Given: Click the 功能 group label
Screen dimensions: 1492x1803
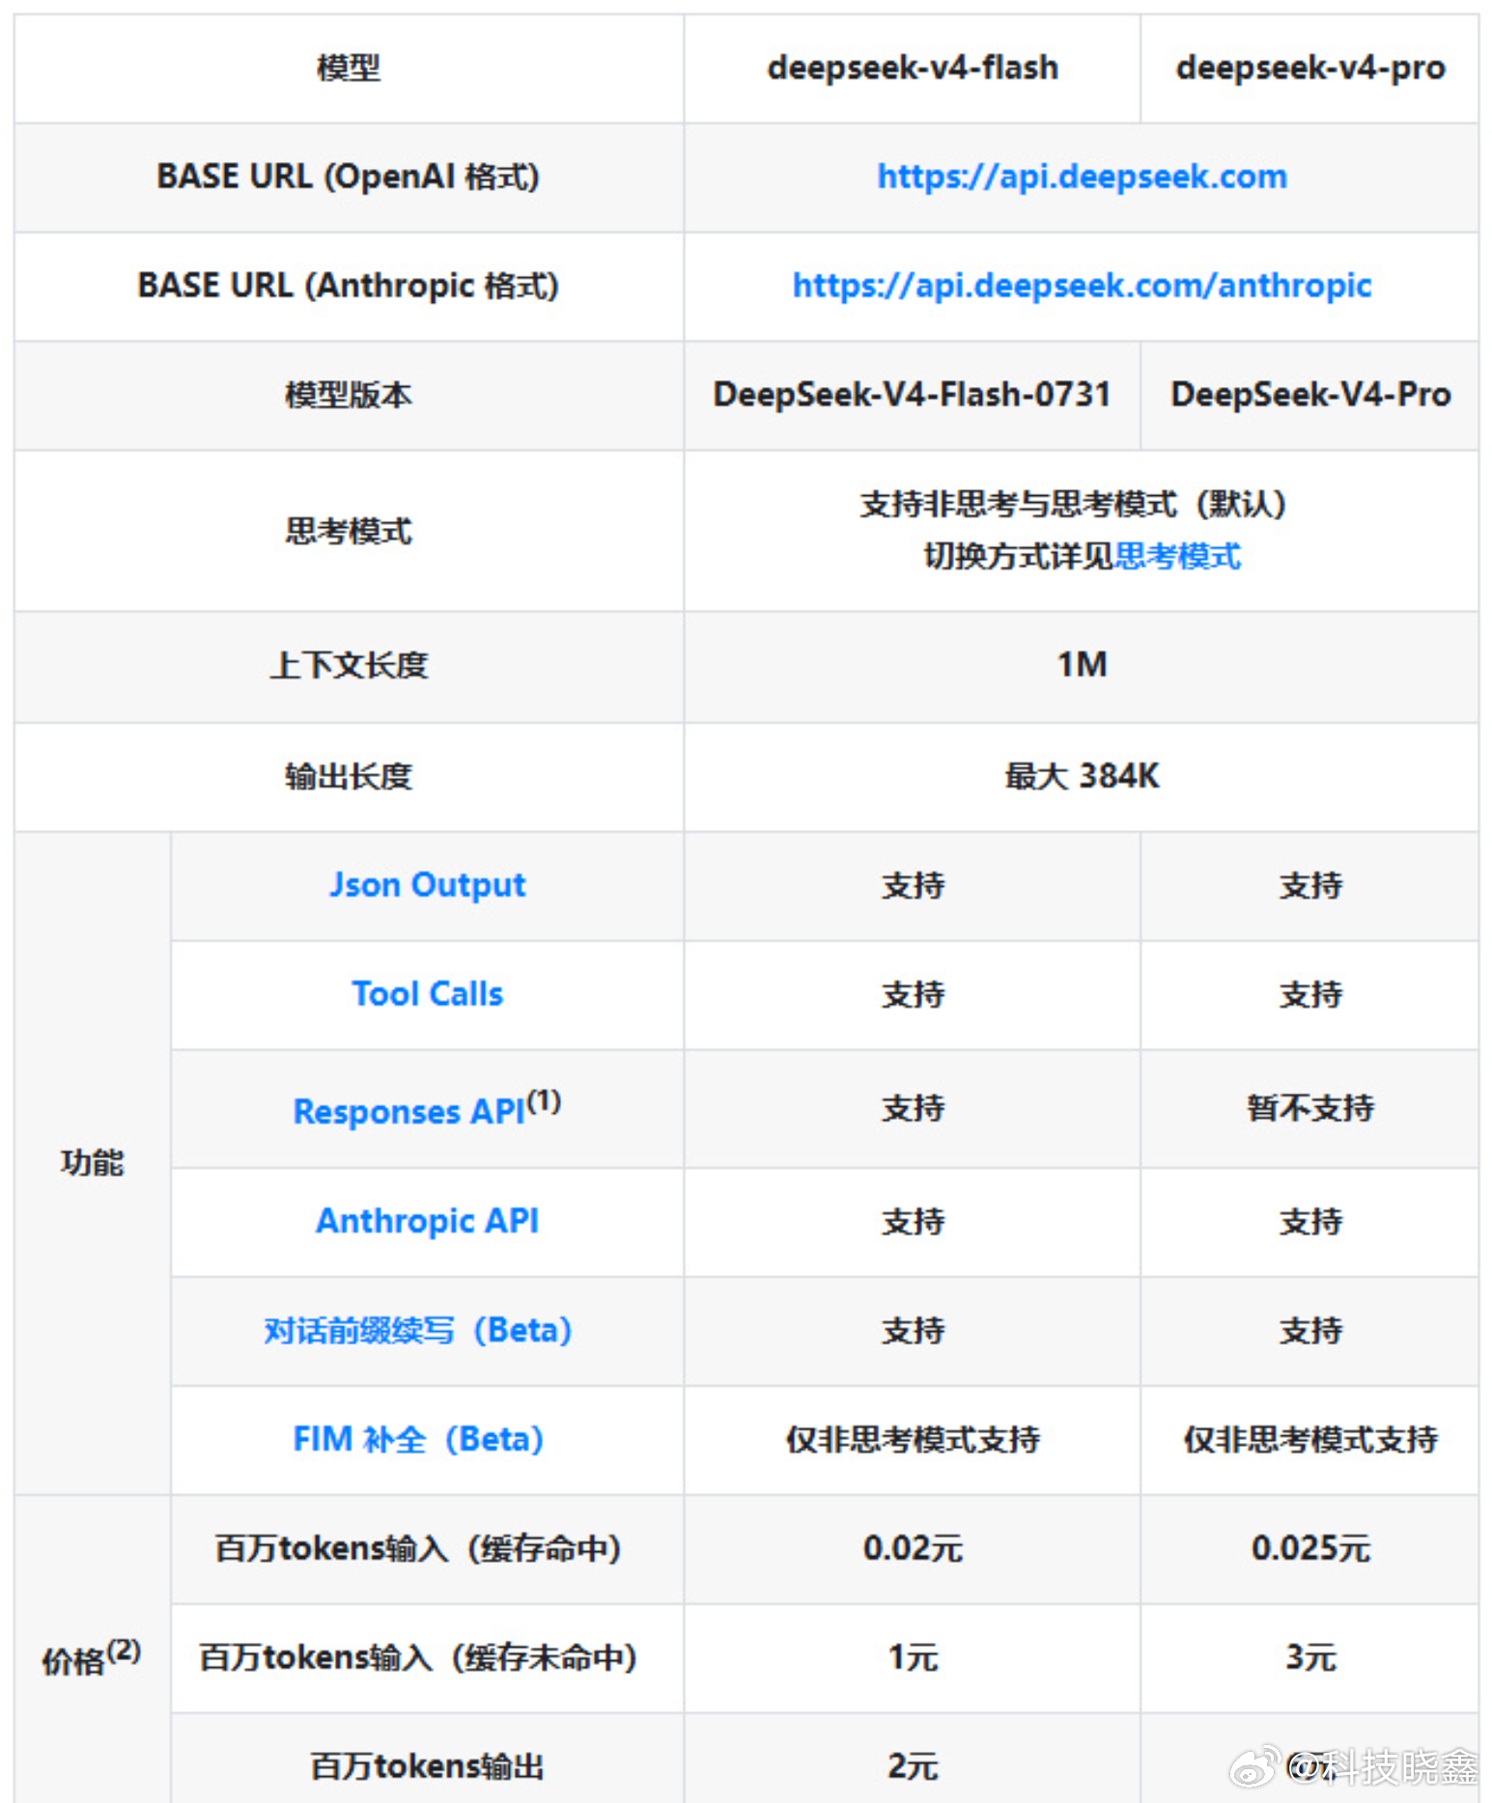Looking at the screenshot, I should [x=93, y=1162].
